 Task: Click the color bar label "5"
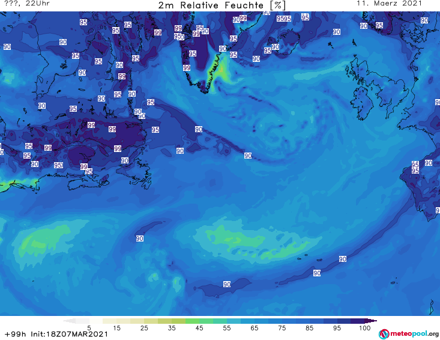click(89, 328)
